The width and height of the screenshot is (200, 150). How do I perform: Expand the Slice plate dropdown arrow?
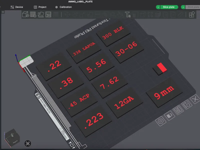point(158,7)
